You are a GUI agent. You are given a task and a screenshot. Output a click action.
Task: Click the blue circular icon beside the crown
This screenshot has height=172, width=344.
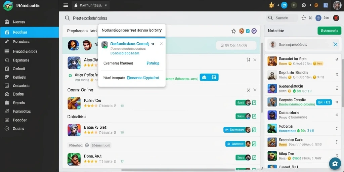(284, 5)
